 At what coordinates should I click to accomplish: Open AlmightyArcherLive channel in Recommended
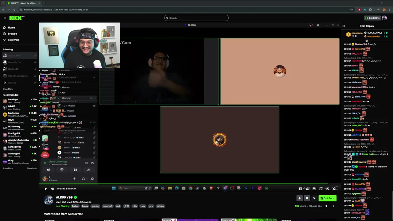20,142
